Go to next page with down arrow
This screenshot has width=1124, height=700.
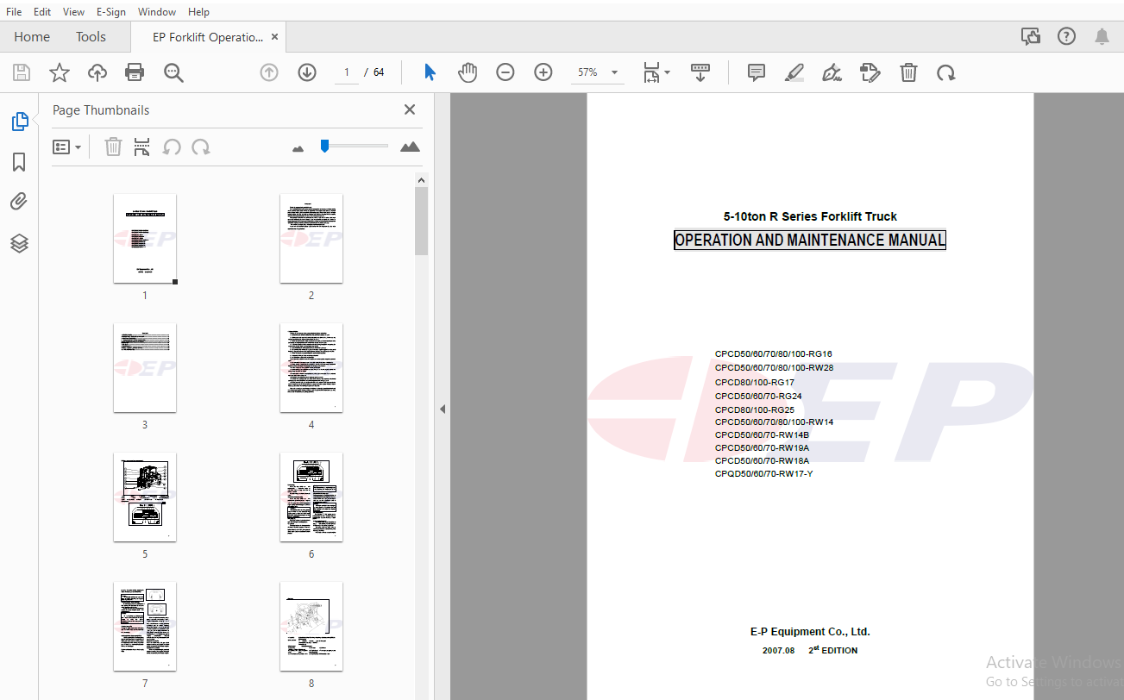click(x=307, y=72)
